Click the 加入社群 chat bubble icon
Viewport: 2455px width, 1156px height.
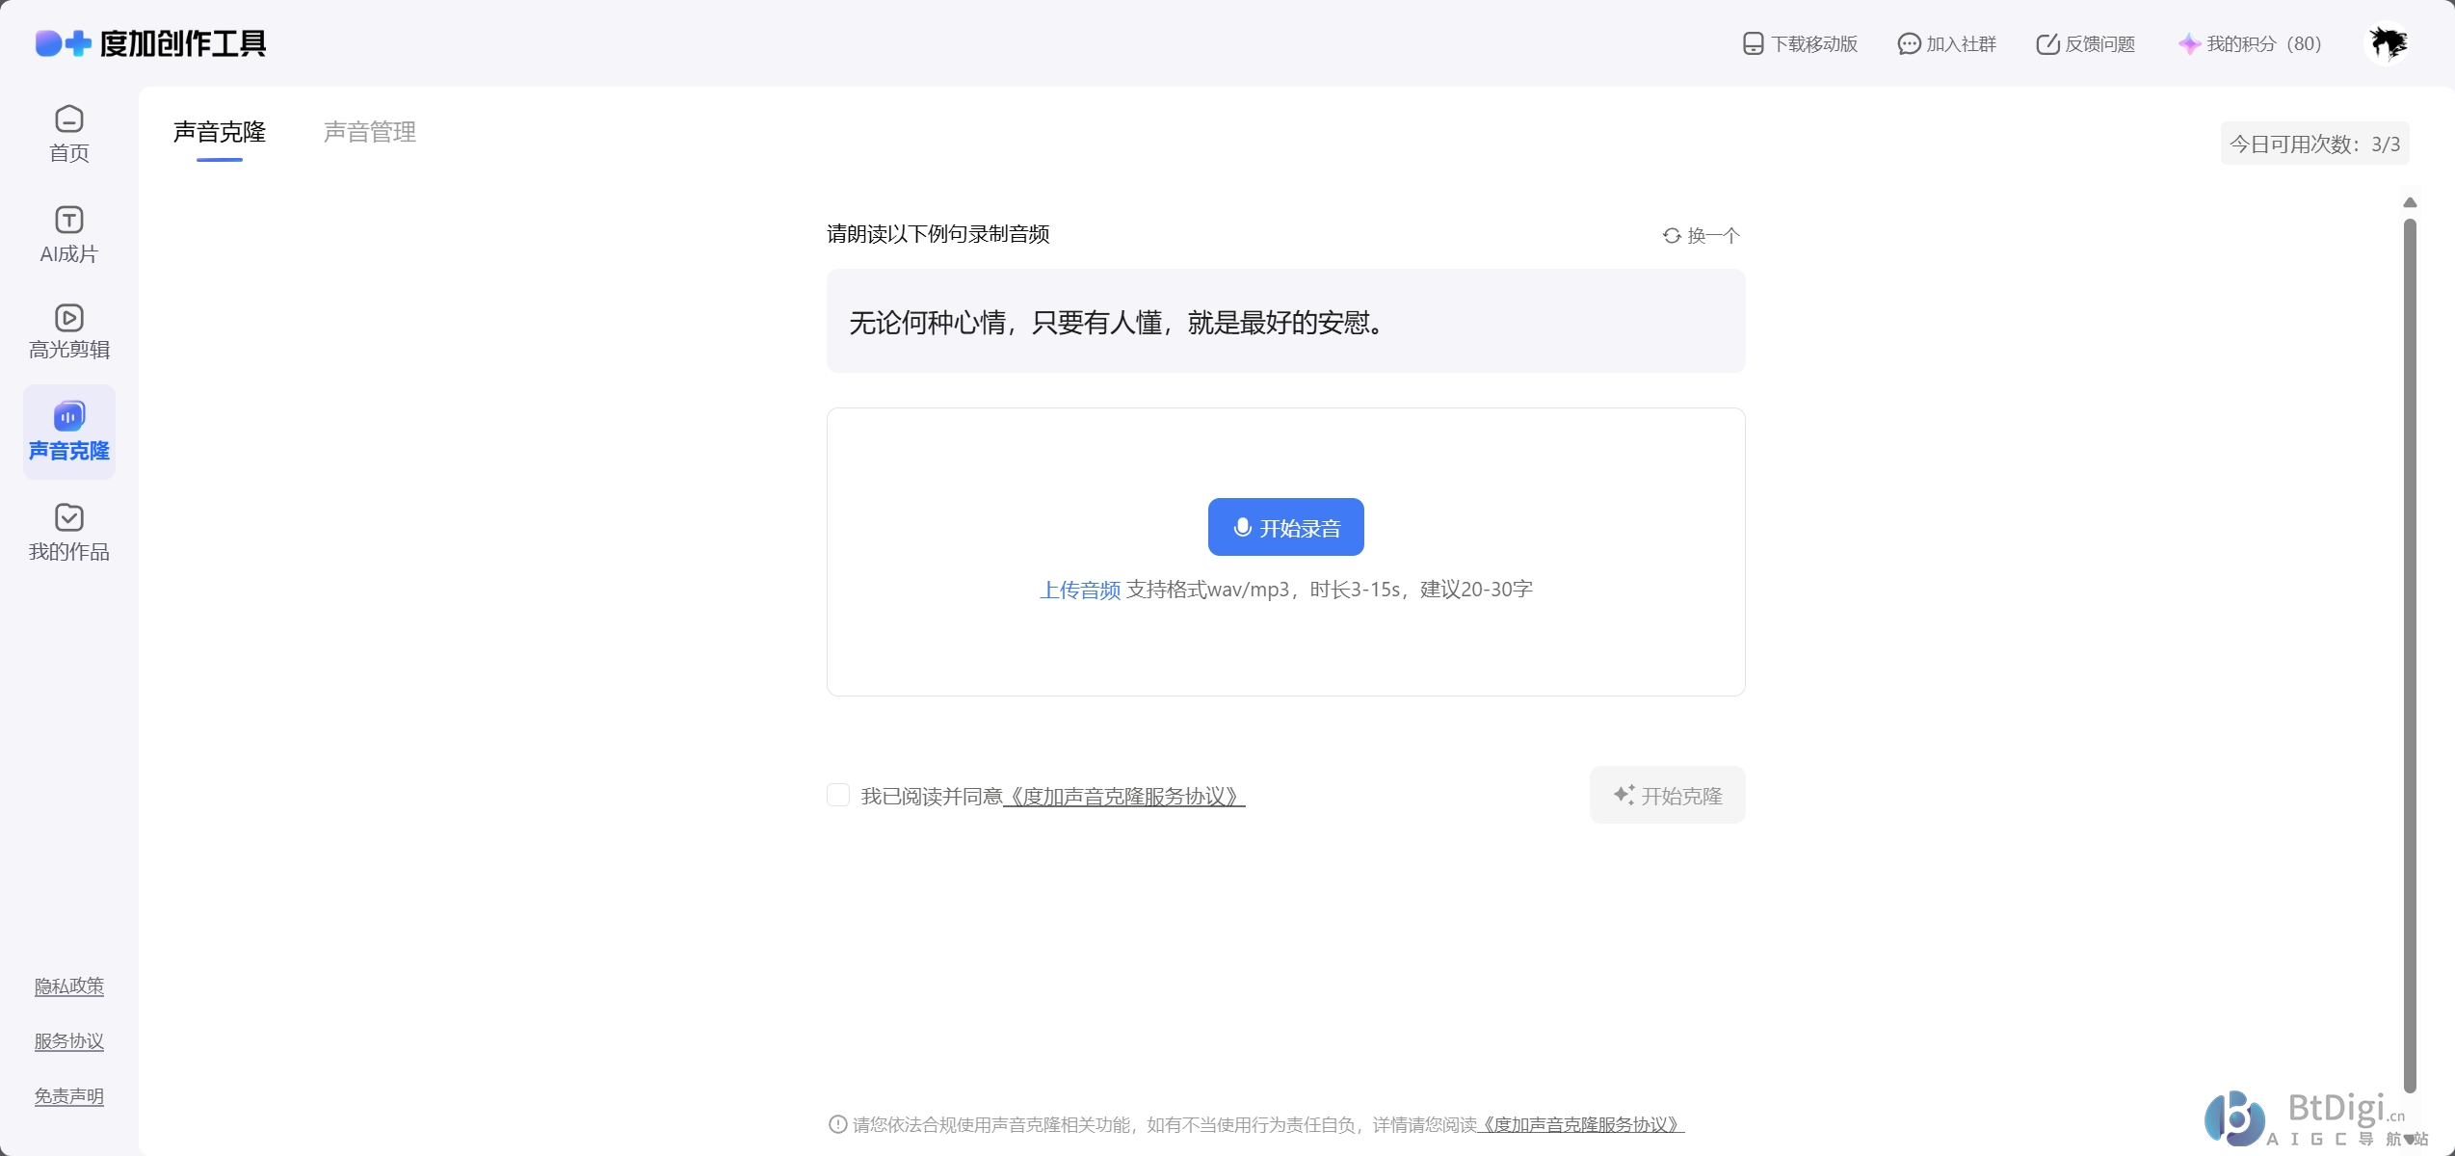tap(1909, 43)
